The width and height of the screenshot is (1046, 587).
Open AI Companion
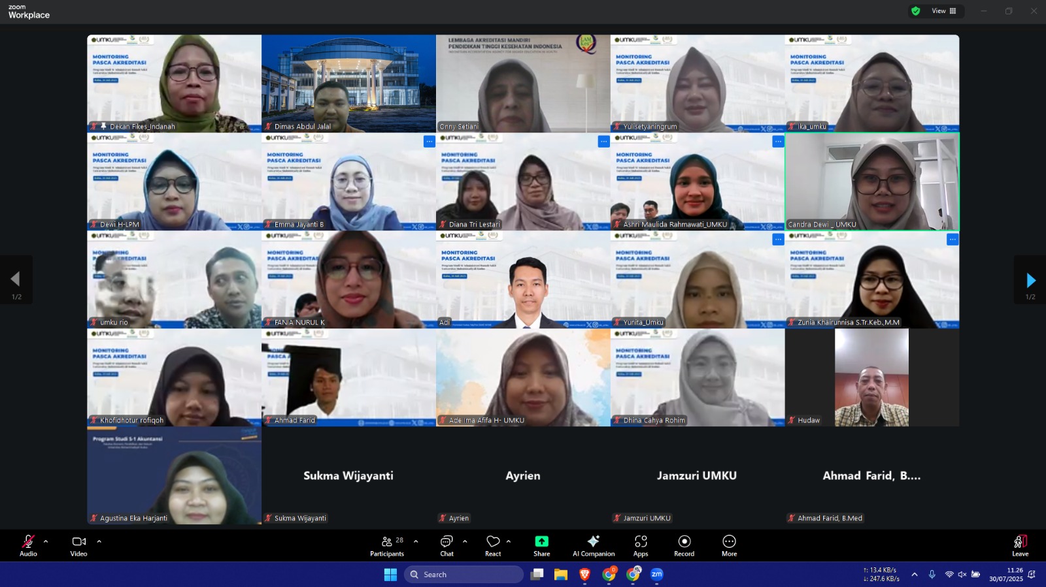[594, 546]
